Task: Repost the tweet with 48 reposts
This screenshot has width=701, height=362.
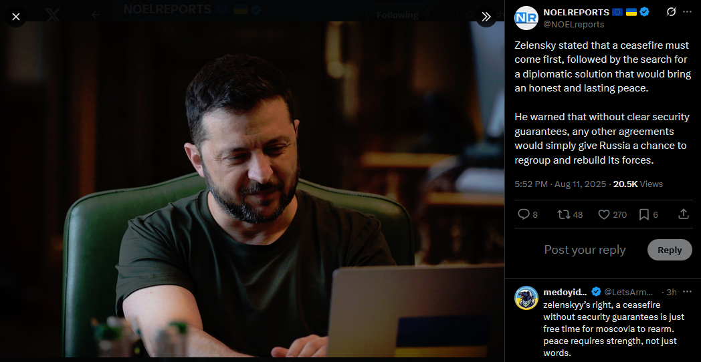Action: [570, 214]
